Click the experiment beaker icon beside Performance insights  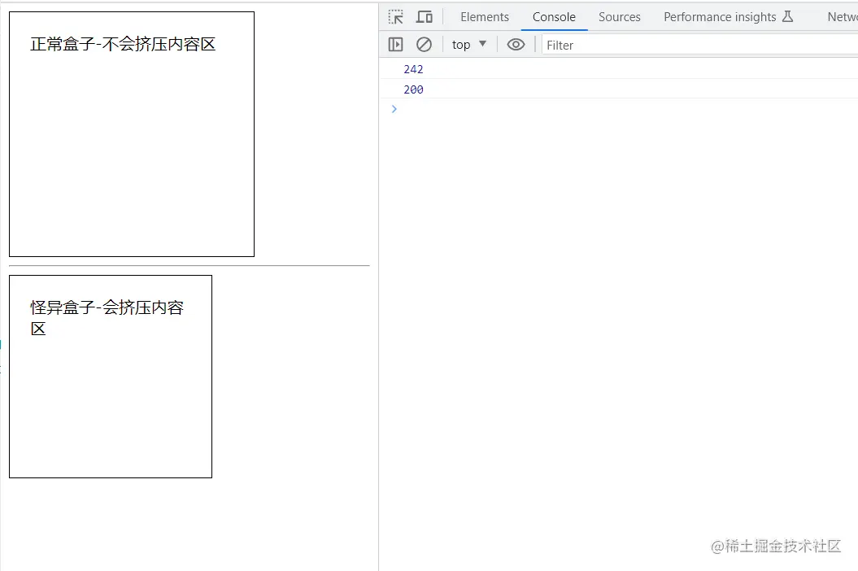pyautogui.click(x=788, y=16)
